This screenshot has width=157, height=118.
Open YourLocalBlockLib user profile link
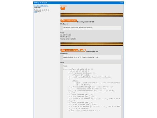(41, 6)
